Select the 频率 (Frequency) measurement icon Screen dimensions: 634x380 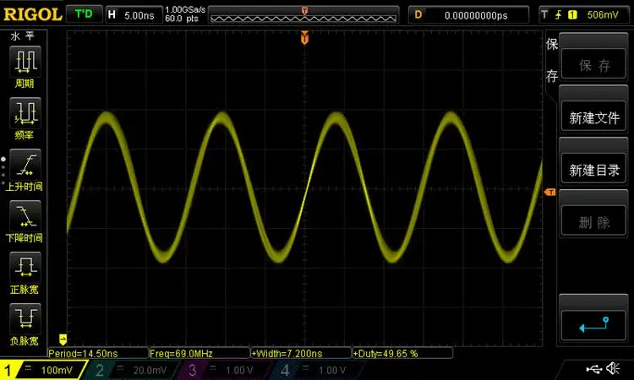25,113
